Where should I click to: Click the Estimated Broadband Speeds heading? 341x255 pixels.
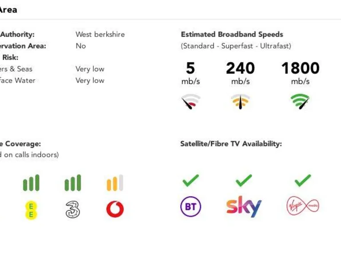click(x=232, y=35)
